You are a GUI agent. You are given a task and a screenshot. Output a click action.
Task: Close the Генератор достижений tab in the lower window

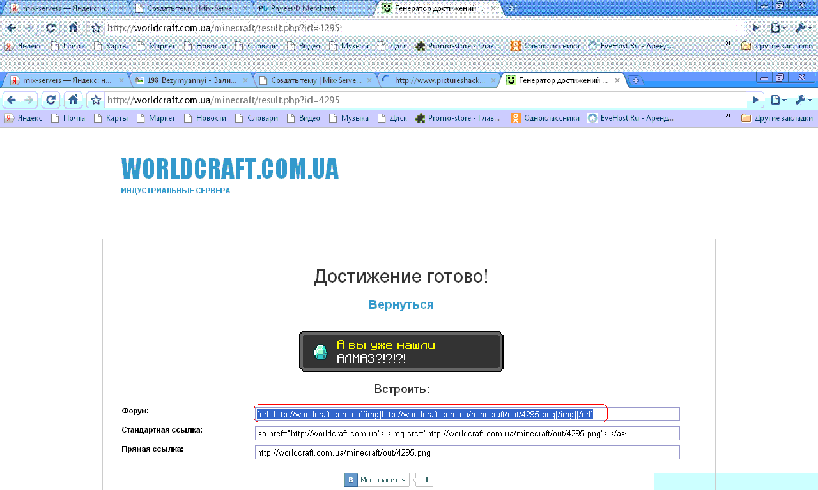tap(617, 80)
